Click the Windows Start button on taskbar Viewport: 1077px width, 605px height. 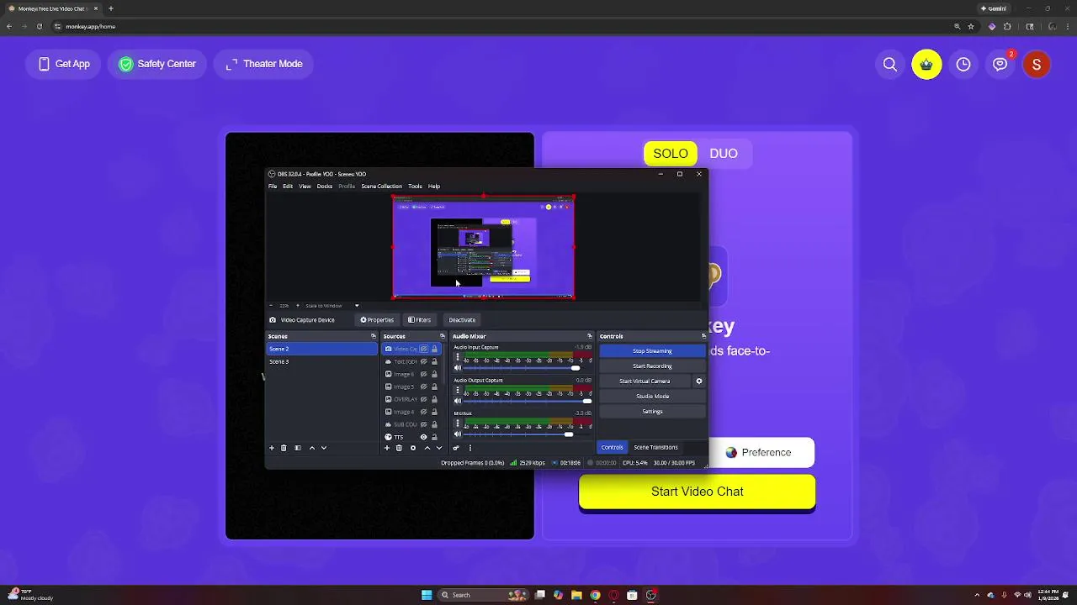[427, 595]
